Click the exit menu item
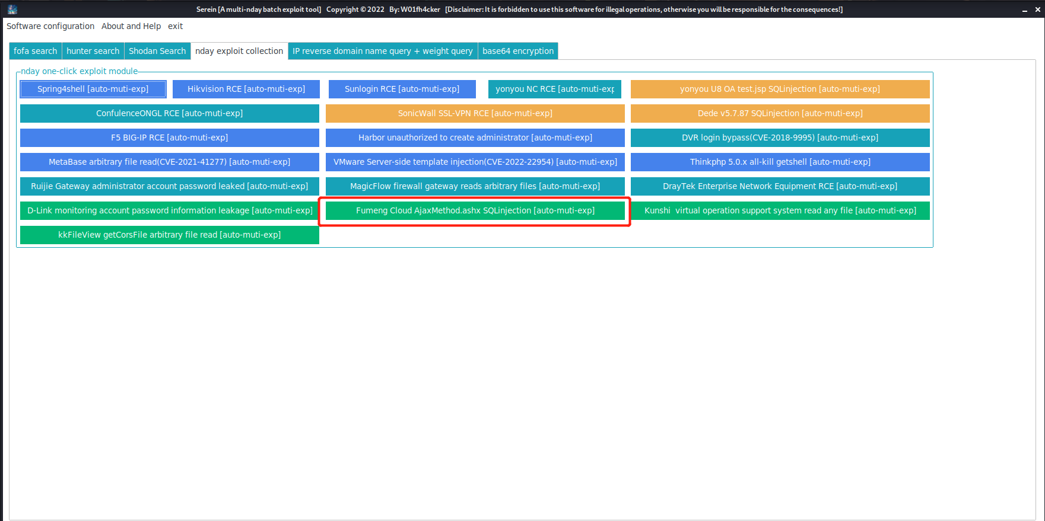 pyautogui.click(x=175, y=26)
